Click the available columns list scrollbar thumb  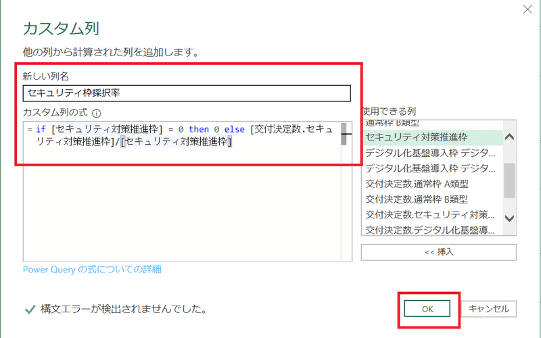[509, 178]
